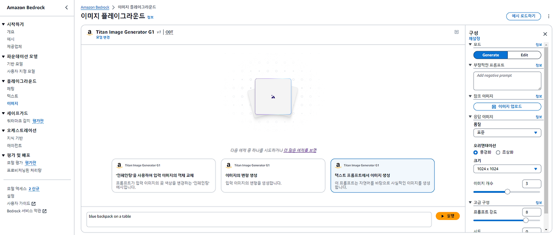This screenshot has height=235, width=554.
Task: Open 채팅 playground
Action: coord(11,88)
